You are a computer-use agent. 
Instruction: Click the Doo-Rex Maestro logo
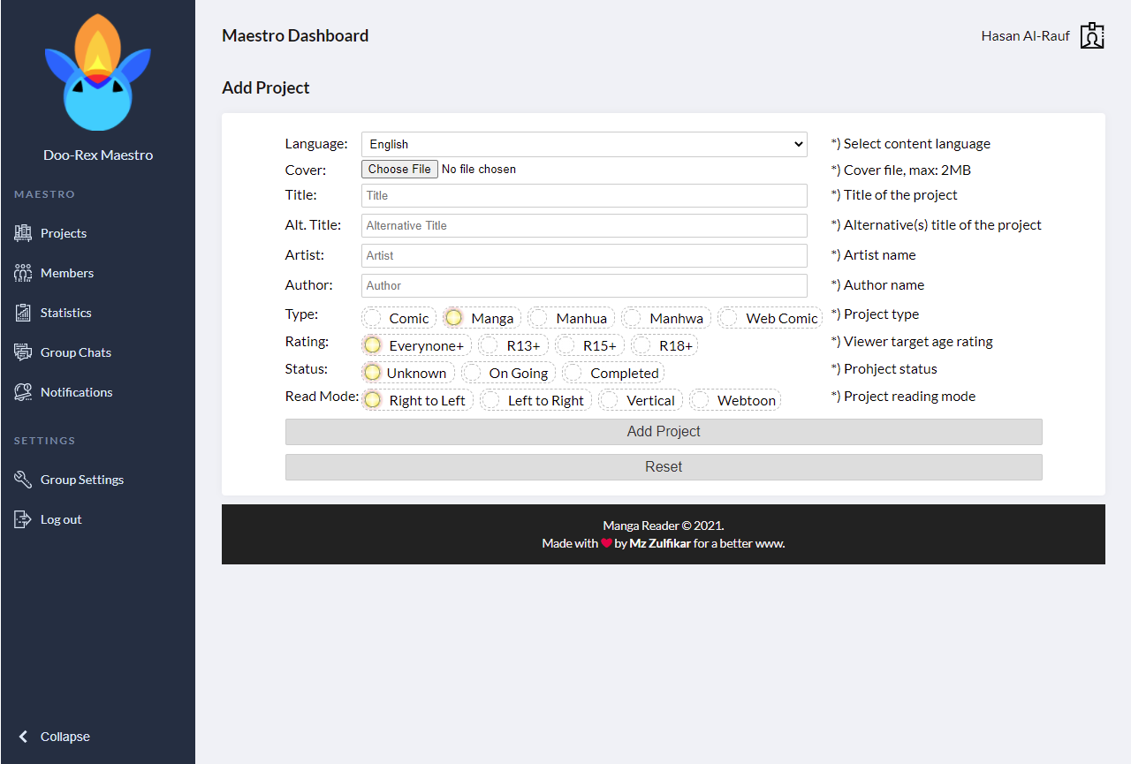point(97,72)
